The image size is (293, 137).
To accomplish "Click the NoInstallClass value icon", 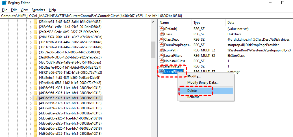I will [x=161, y=61].
